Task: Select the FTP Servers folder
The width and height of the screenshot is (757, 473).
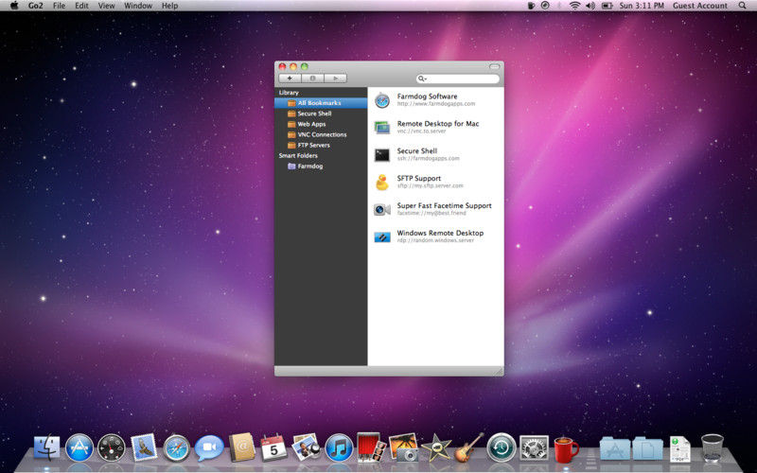Action: click(x=313, y=145)
